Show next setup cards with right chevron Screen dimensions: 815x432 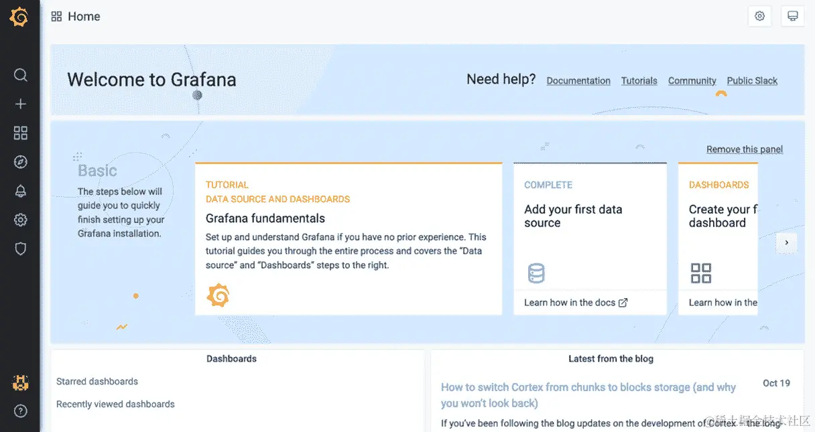(787, 242)
